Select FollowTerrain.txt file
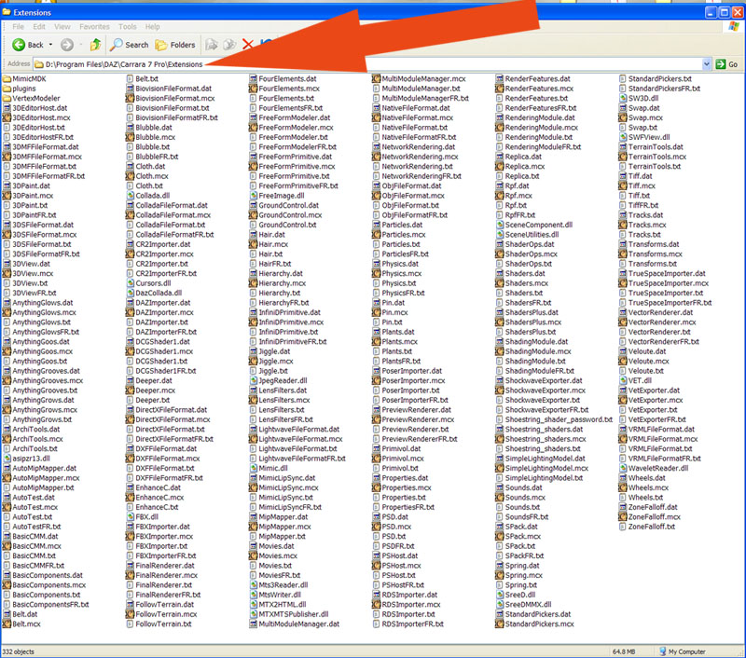The width and height of the screenshot is (746, 658). coord(159,624)
